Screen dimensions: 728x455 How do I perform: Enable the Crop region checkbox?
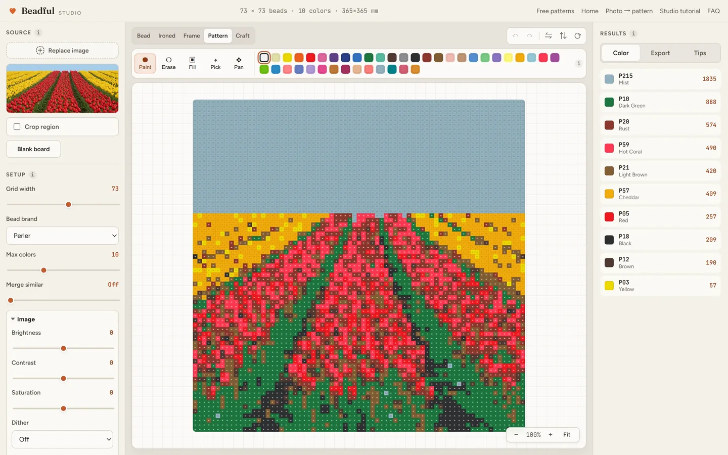point(17,127)
